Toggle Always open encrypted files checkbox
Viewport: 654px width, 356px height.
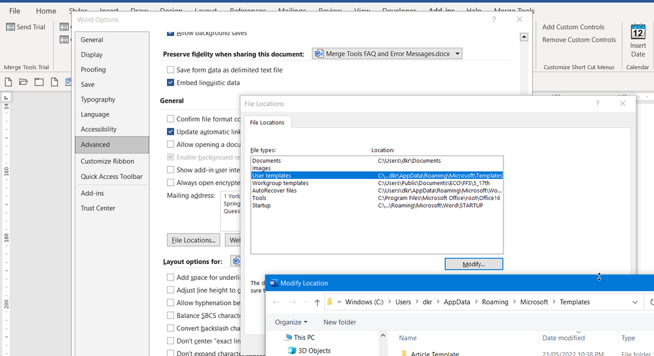click(170, 182)
